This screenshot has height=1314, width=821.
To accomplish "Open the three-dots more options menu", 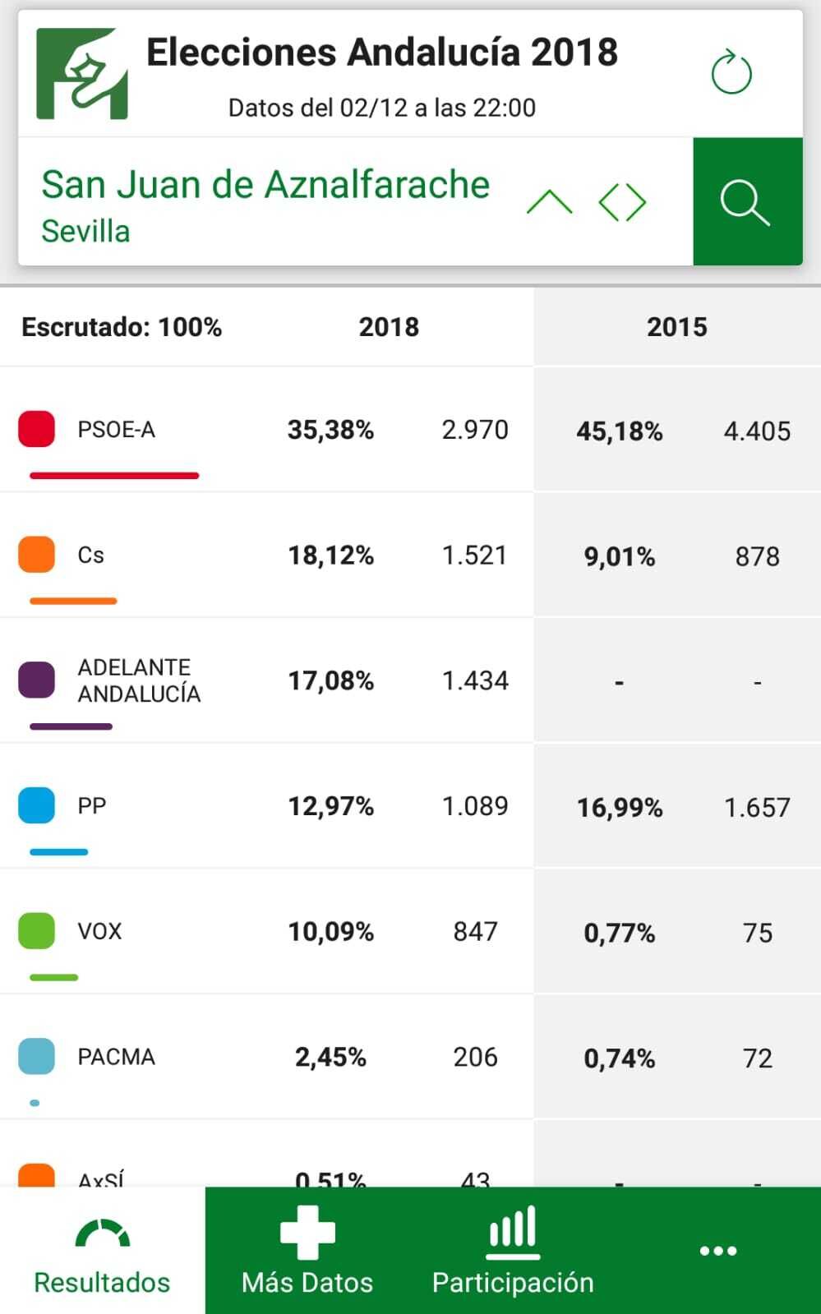I will tap(717, 1251).
